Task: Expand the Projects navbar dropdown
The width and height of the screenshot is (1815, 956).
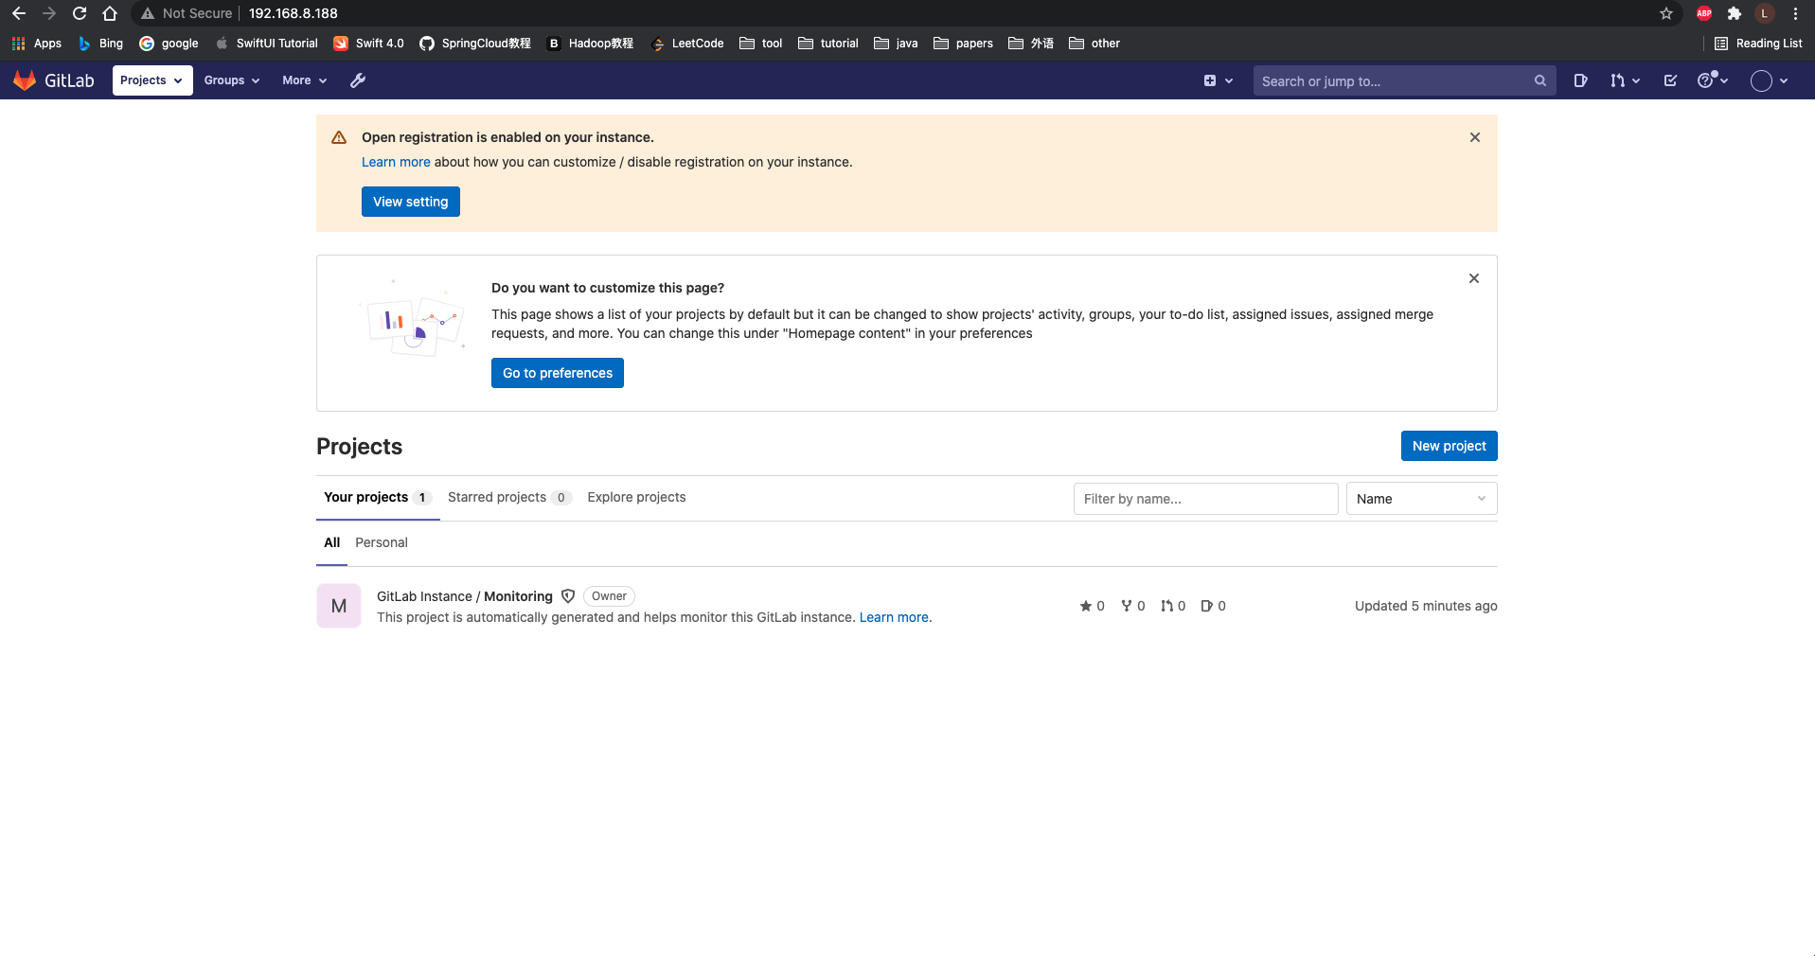Action: click(152, 80)
